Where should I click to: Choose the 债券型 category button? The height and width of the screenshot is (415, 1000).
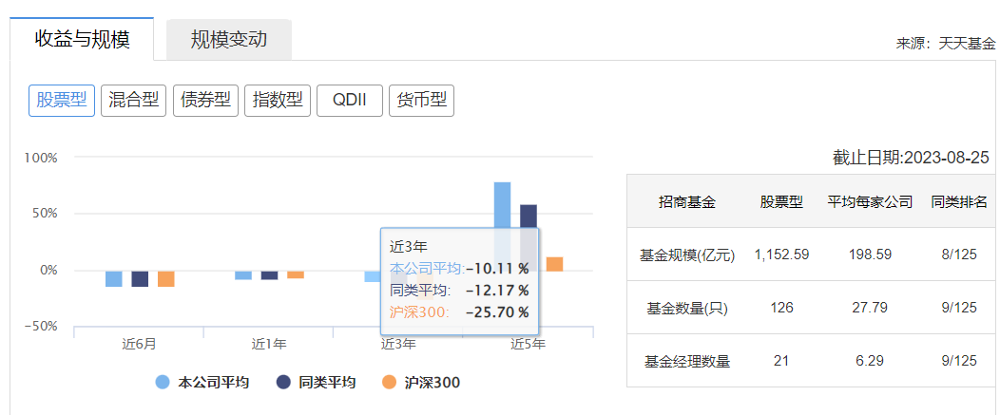pyautogui.click(x=206, y=101)
